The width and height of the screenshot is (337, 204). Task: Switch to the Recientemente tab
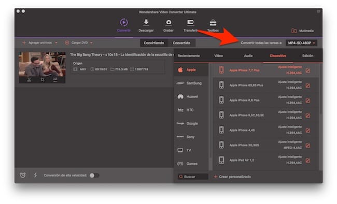(x=189, y=56)
